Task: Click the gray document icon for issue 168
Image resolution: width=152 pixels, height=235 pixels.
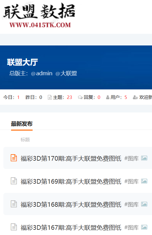Action: pyautogui.click(x=14, y=204)
